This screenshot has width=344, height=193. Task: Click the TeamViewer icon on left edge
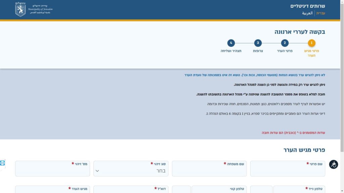(x=3, y=164)
